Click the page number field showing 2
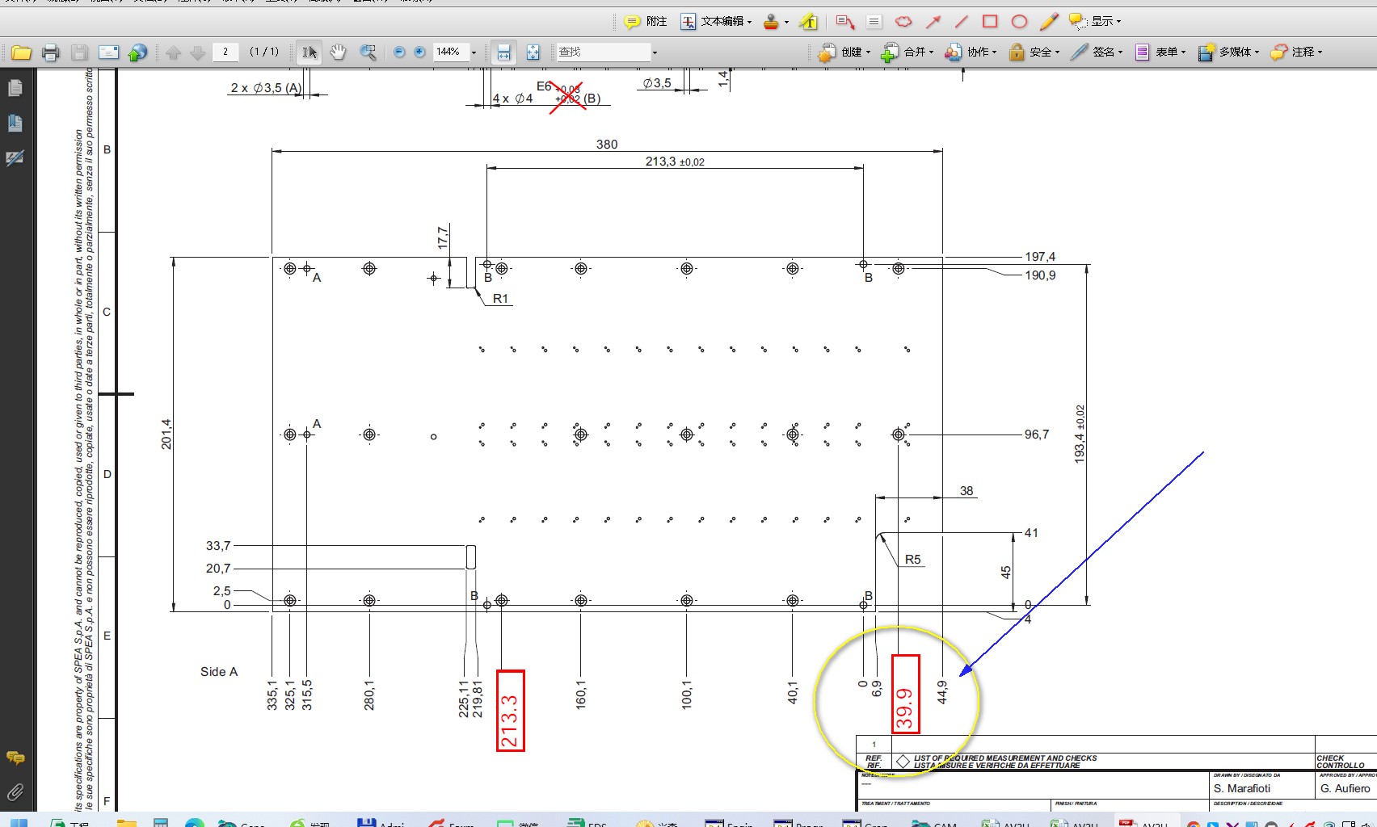Image resolution: width=1377 pixels, height=827 pixels. pyautogui.click(x=225, y=52)
